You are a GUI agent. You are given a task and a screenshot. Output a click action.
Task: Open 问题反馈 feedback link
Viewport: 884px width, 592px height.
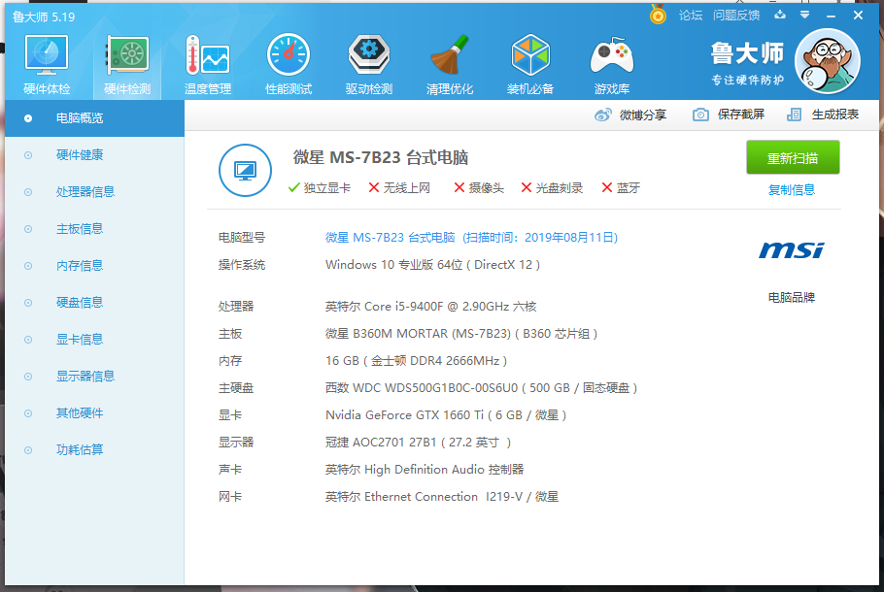click(x=736, y=16)
